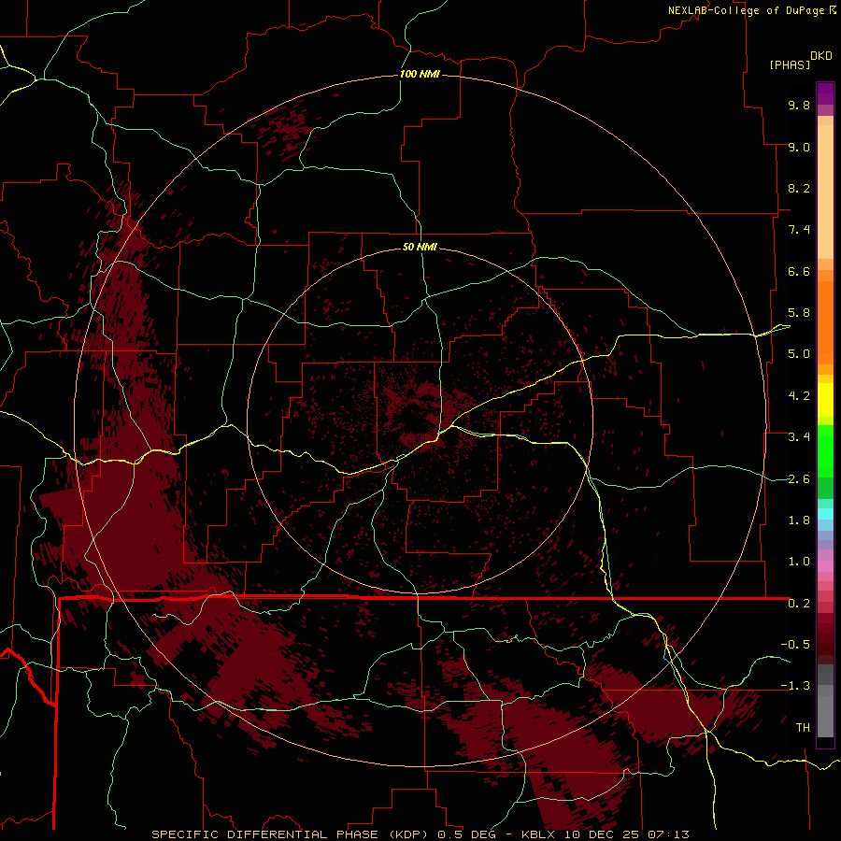The image size is (841, 841).
Task: Click the 5.8 scale label
Action: tap(799, 313)
